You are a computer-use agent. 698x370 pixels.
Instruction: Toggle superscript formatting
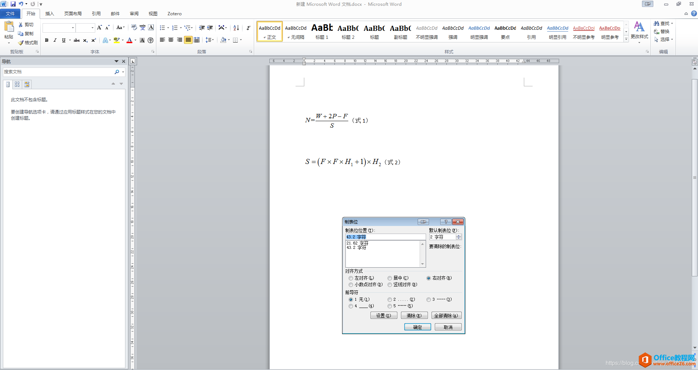pyautogui.click(x=93, y=40)
